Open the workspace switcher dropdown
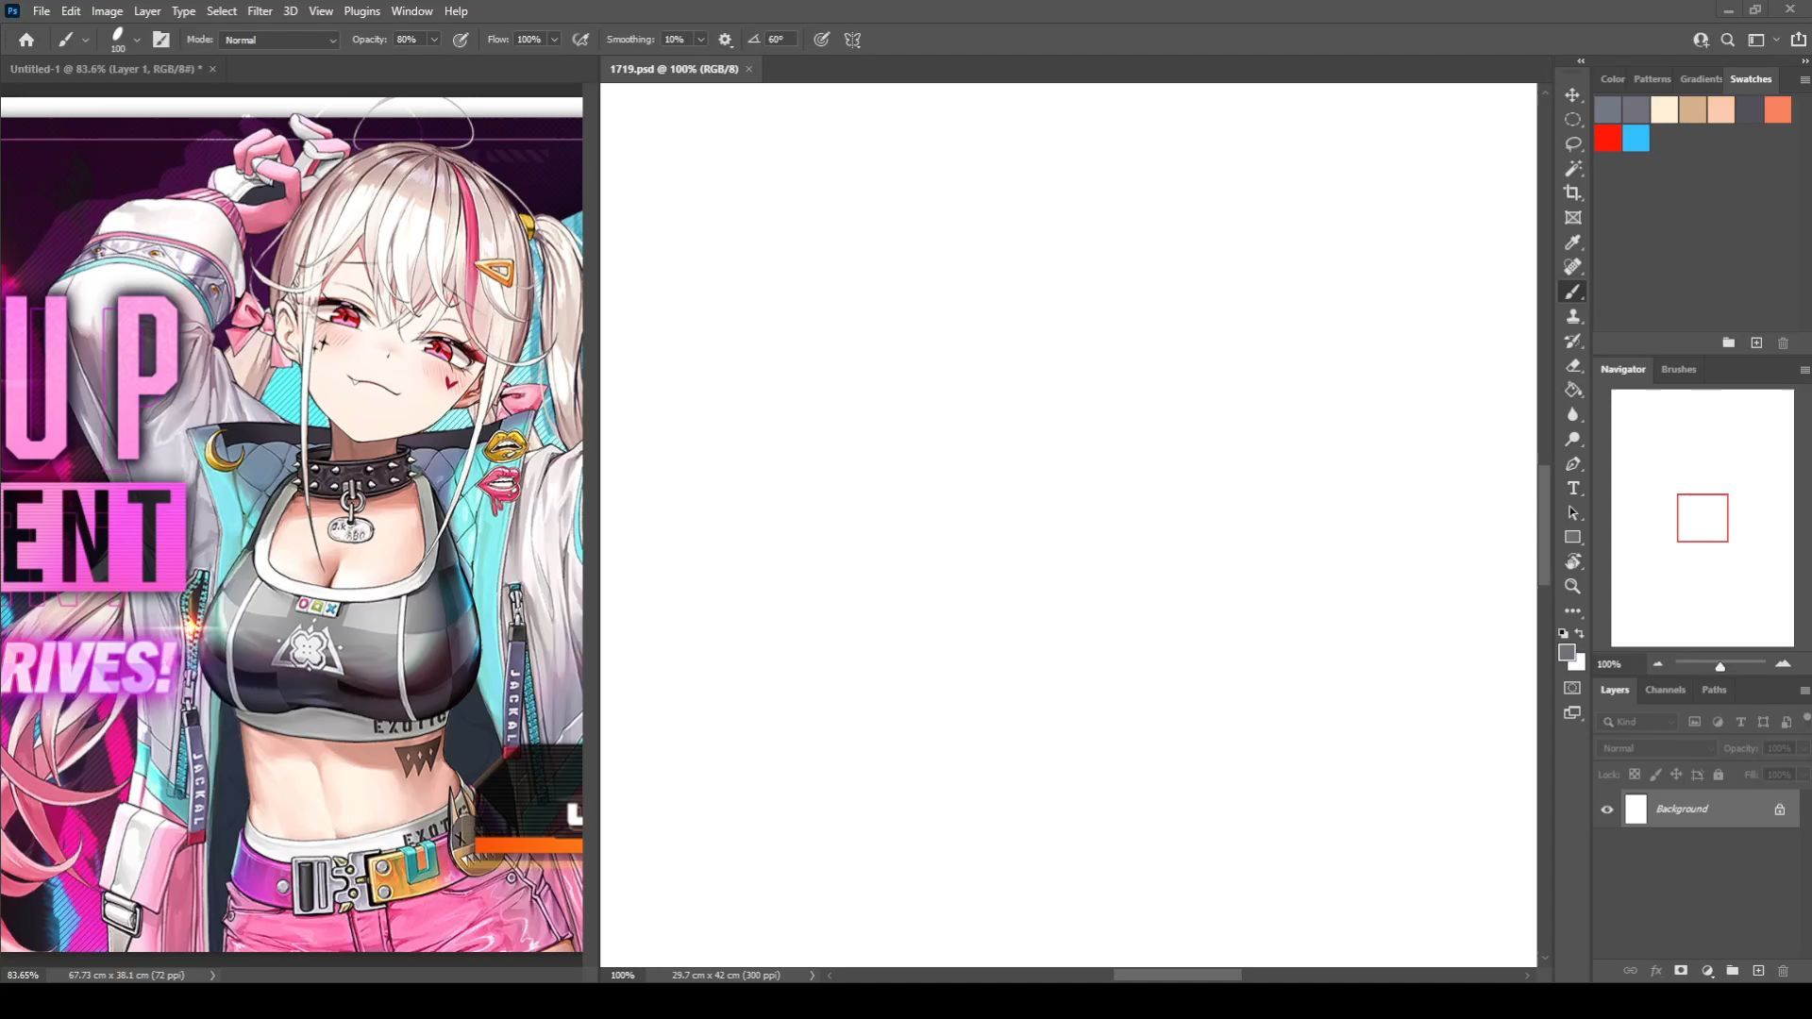 click(1762, 40)
